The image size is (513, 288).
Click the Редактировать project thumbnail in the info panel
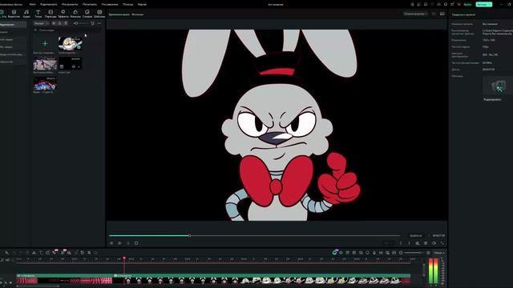pyautogui.click(x=497, y=86)
